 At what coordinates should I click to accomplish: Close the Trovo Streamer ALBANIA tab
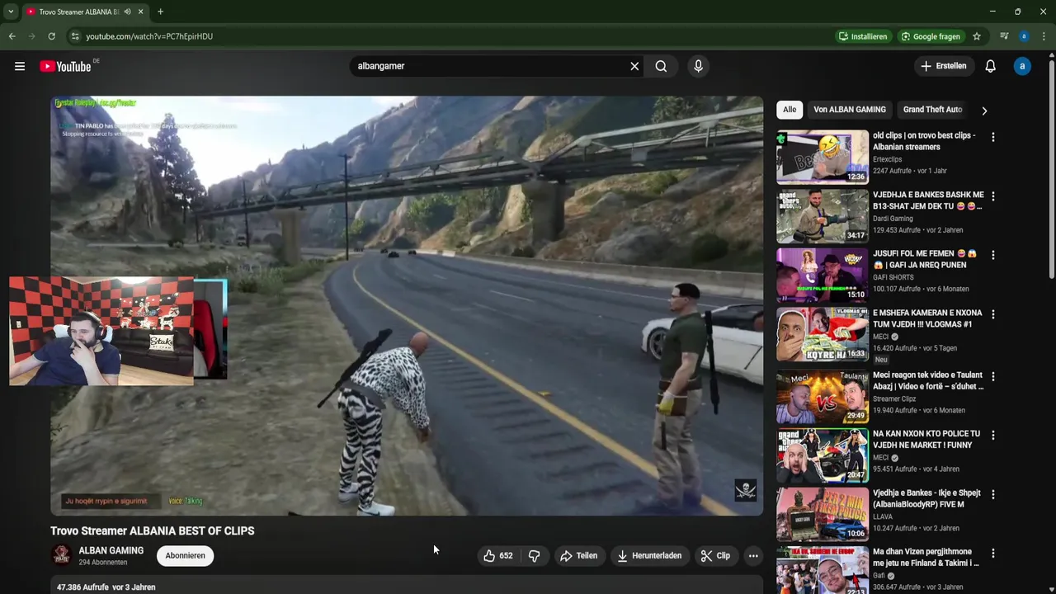coord(140,12)
